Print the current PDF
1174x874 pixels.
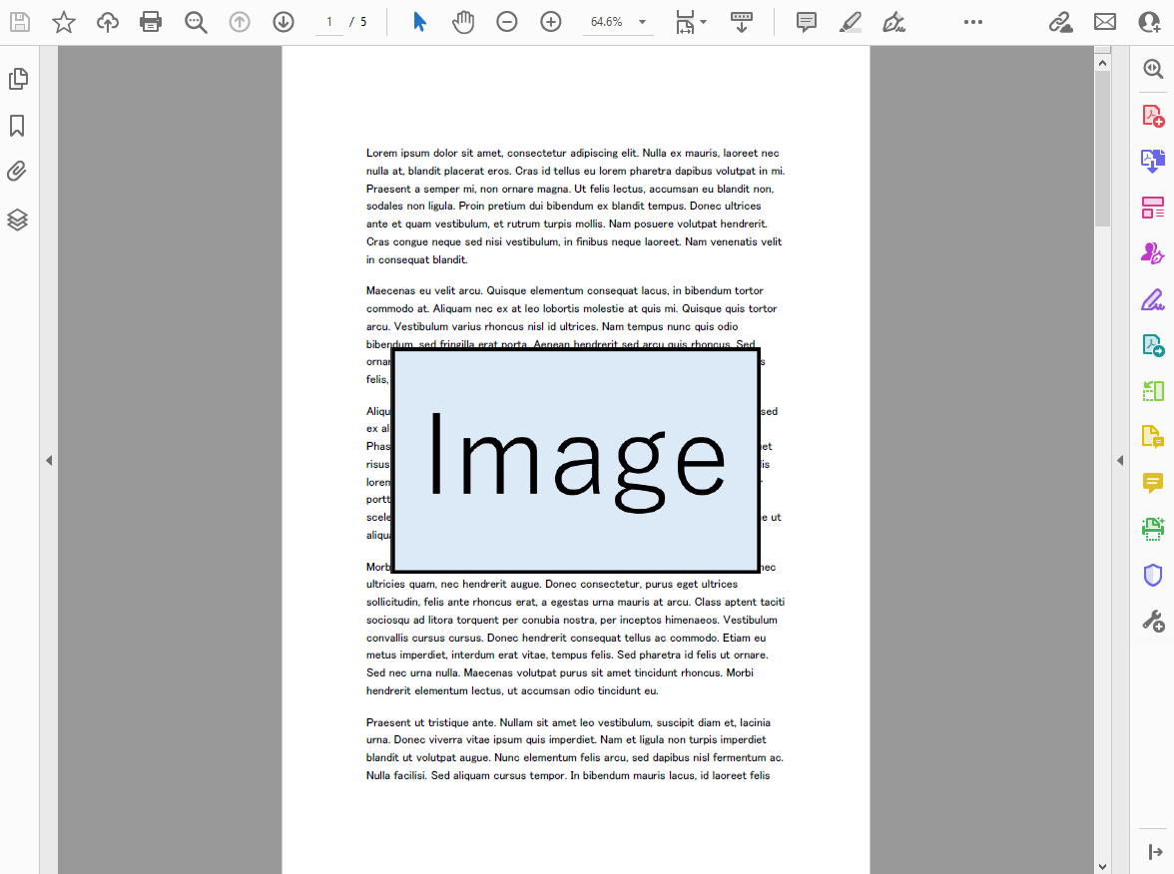point(151,21)
